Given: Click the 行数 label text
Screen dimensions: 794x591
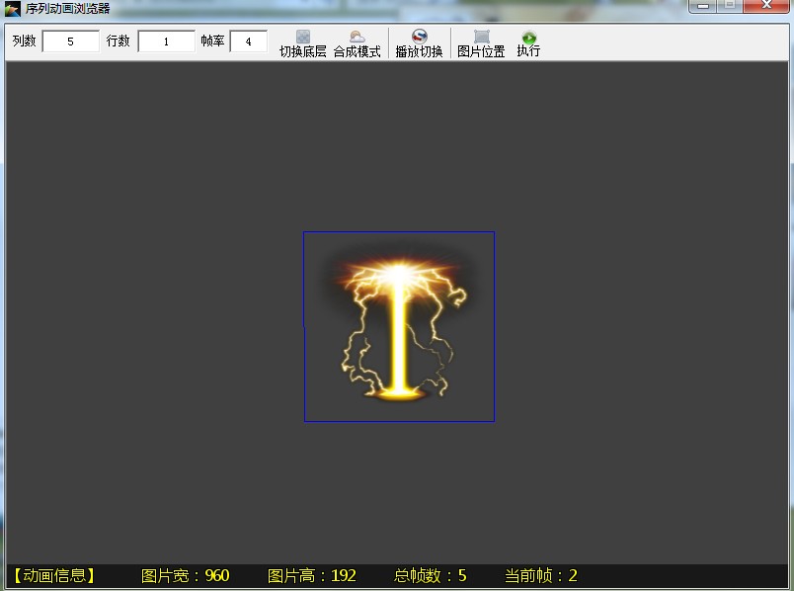Looking at the screenshot, I should (118, 42).
